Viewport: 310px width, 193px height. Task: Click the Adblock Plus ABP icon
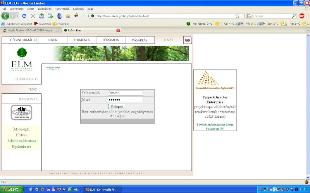[302, 16]
